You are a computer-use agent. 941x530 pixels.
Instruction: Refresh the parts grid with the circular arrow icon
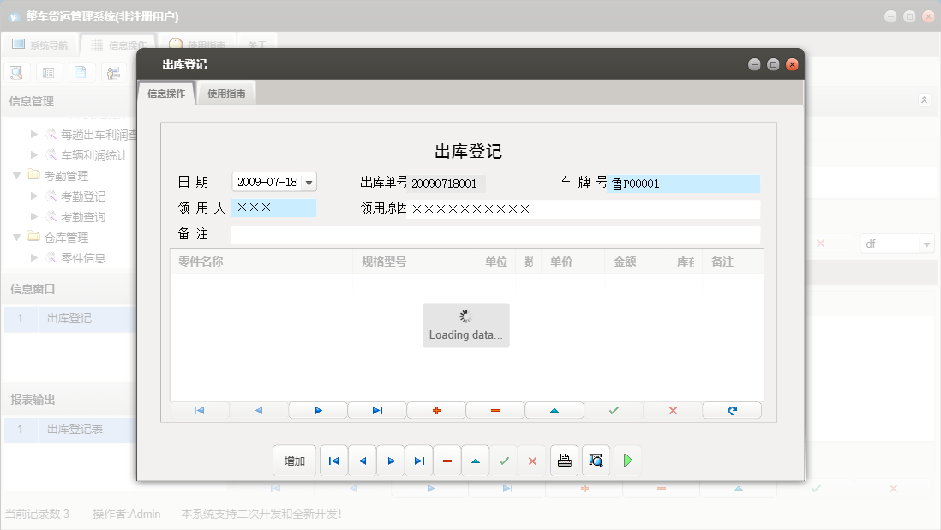(732, 410)
